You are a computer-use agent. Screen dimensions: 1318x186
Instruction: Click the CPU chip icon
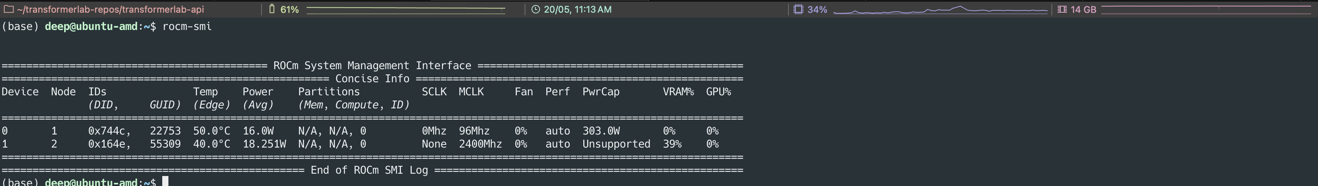pyautogui.click(x=798, y=9)
